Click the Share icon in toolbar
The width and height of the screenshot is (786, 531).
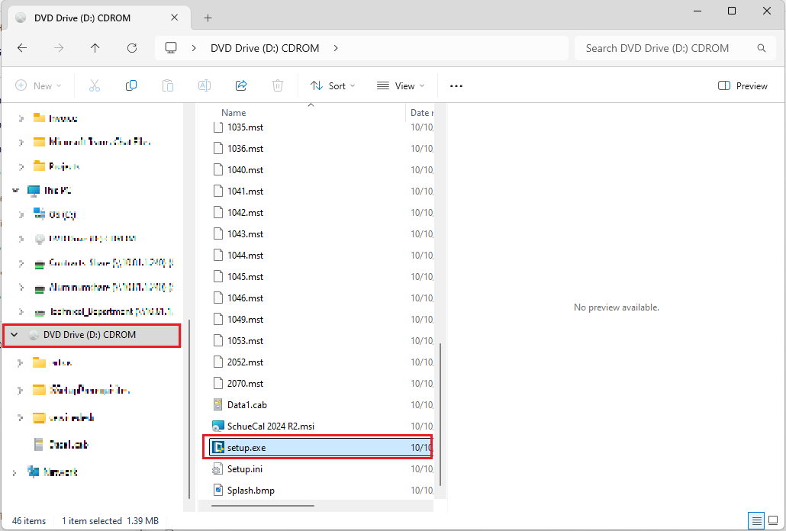coord(241,86)
